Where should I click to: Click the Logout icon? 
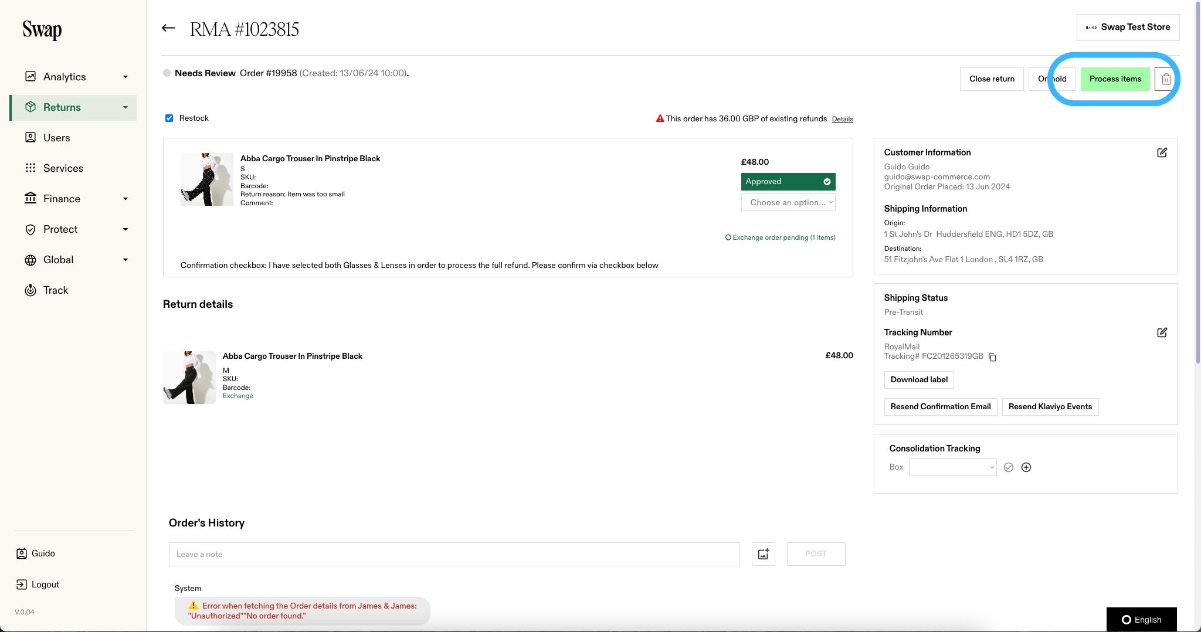[x=22, y=585]
